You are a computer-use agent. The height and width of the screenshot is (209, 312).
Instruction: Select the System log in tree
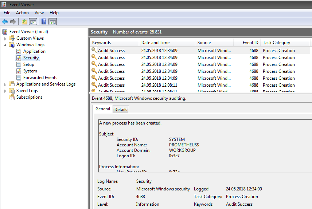pyautogui.click(x=30, y=71)
